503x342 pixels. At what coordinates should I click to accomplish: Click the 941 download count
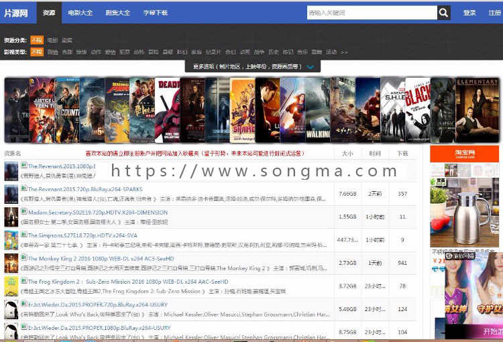click(x=402, y=263)
